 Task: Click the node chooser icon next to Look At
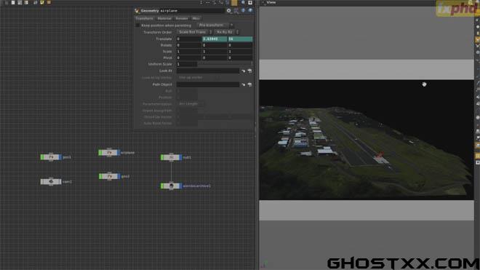coord(244,71)
